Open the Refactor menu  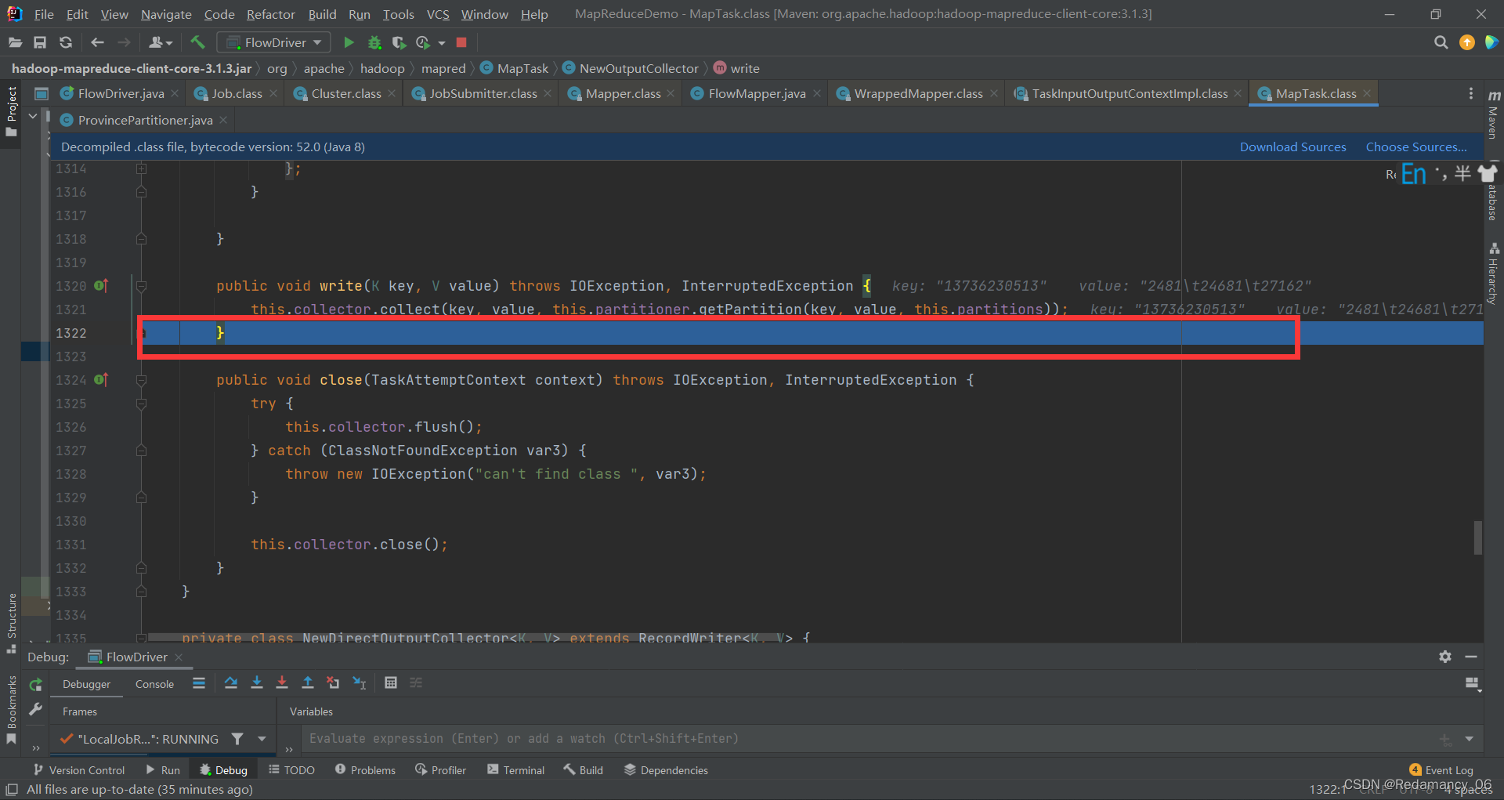[270, 14]
